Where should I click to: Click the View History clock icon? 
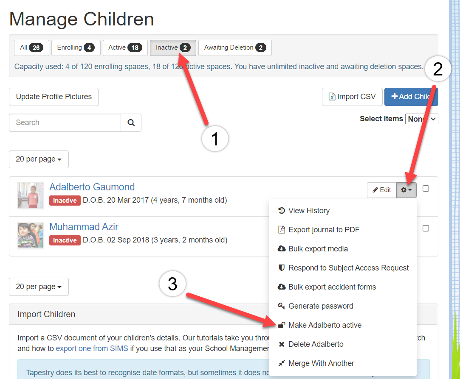281,211
